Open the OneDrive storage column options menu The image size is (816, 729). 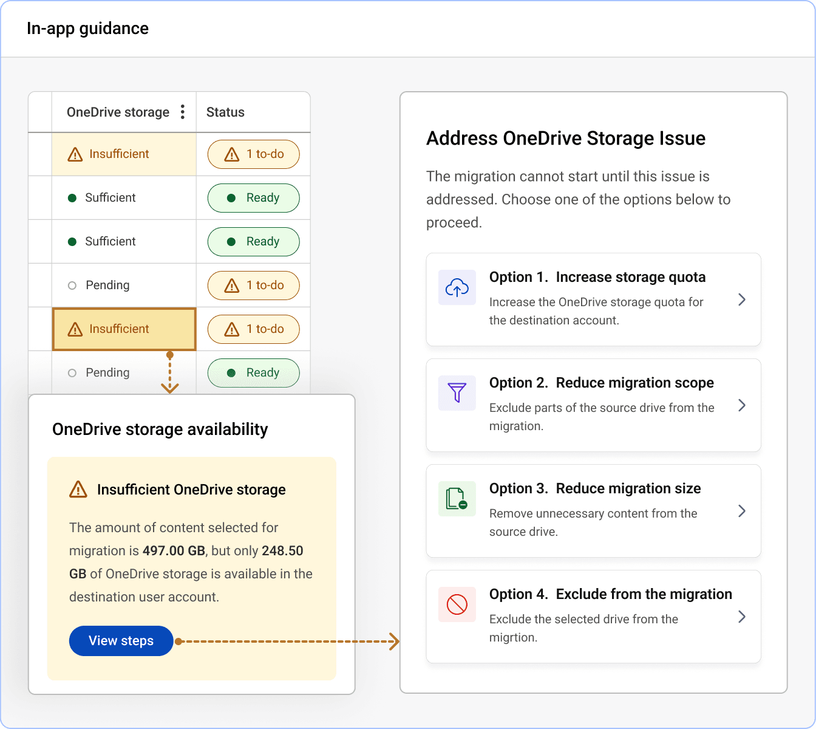[183, 112]
